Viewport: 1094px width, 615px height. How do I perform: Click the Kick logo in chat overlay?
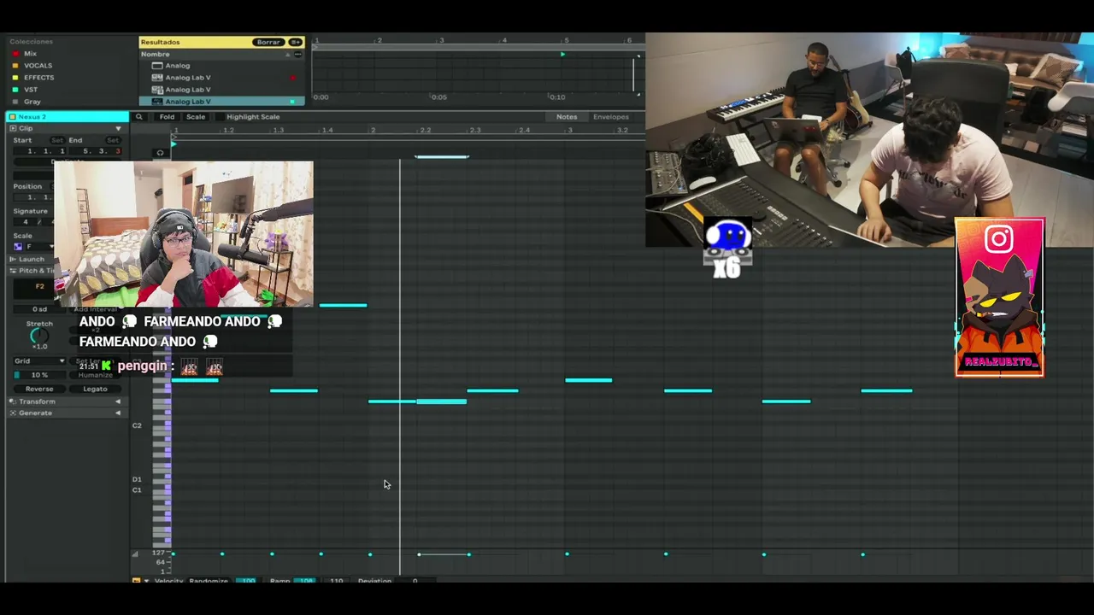point(107,366)
